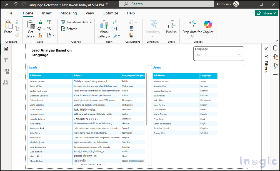Click the plus icon in right pane strip

pos(275,74)
